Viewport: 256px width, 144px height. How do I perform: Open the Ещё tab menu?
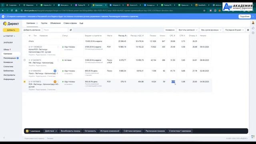click(81, 23)
